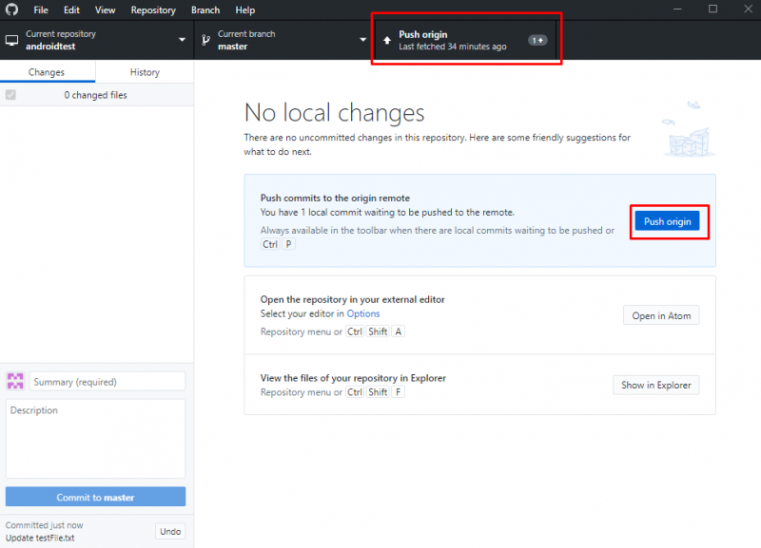Image resolution: width=761 pixels, height=548 pixels.
Task: Click Show in Explorer button
Action: click(x=656, y=386)
